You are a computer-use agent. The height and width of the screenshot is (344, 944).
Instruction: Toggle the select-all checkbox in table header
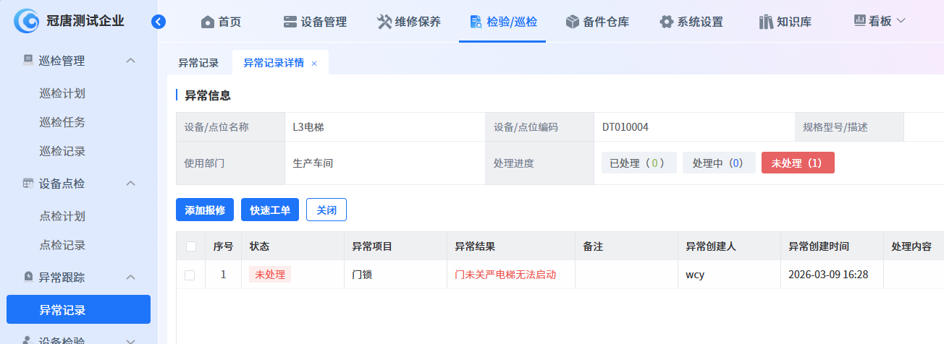pyautogui.click(x=191, y=246)
